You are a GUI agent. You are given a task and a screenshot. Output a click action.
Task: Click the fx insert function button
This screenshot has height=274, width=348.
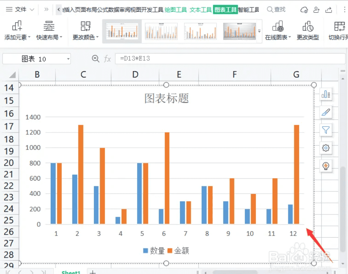[108, 58]
